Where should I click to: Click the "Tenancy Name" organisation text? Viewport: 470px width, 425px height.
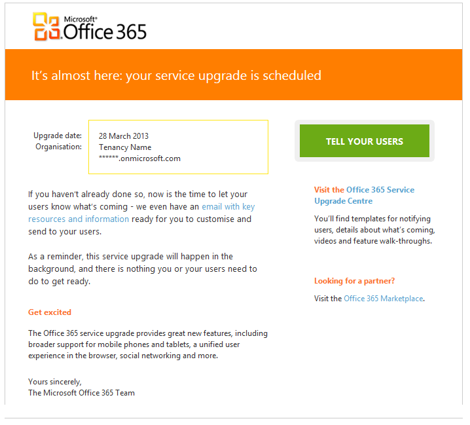click(x=125, y=147)
